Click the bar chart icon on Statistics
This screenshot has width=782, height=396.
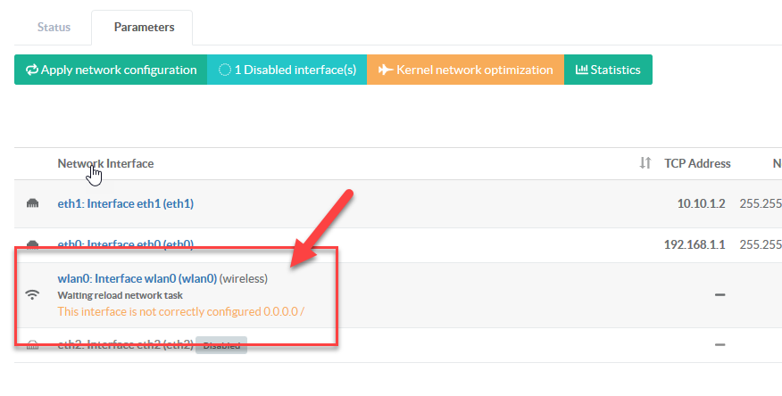click(581, 70)
